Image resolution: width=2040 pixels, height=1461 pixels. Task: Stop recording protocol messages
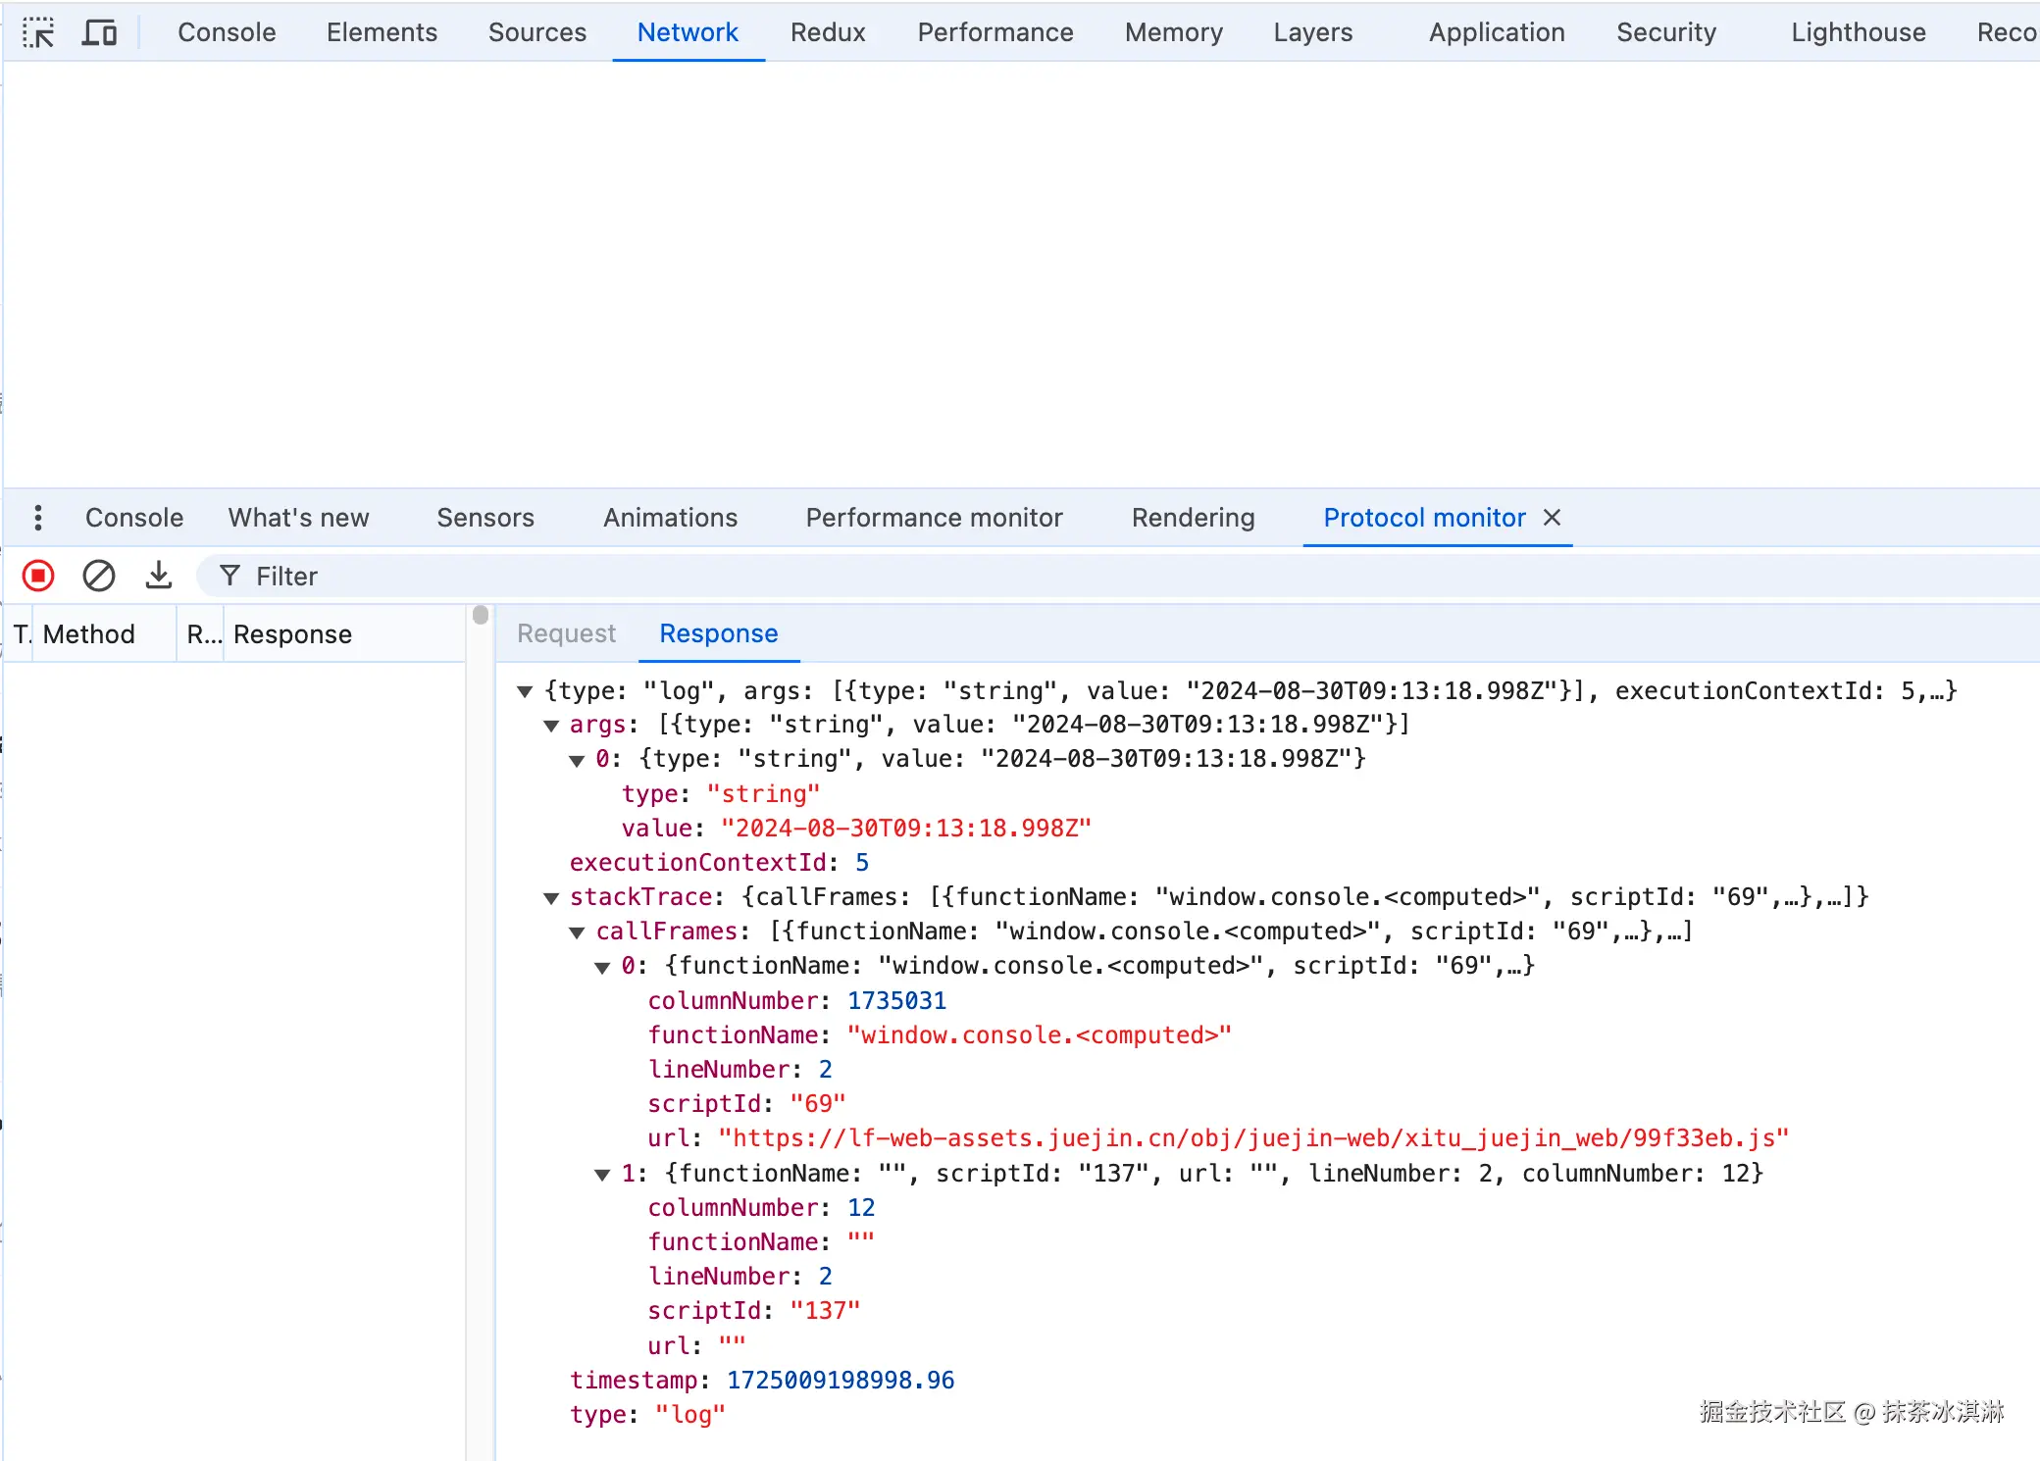(x=38, y=576)
